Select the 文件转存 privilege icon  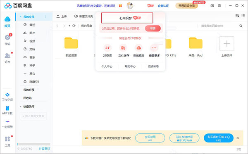tap(123, 48)
